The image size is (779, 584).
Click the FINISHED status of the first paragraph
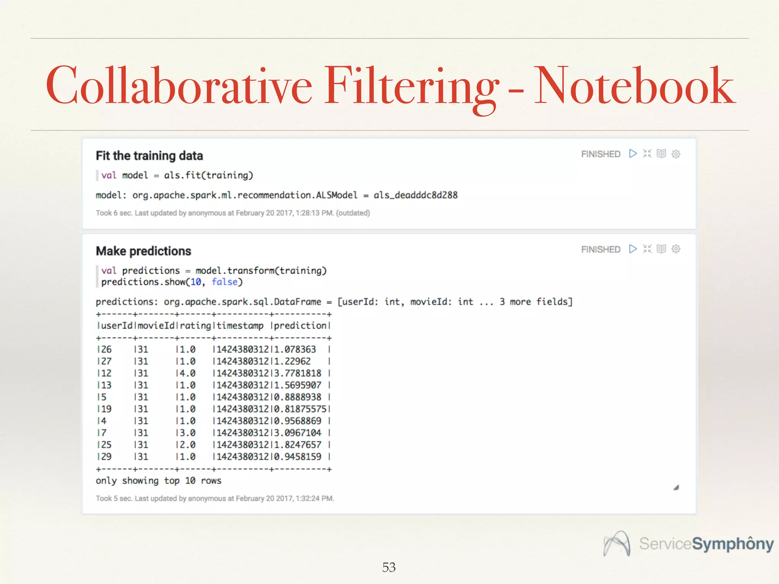point(601,154)
